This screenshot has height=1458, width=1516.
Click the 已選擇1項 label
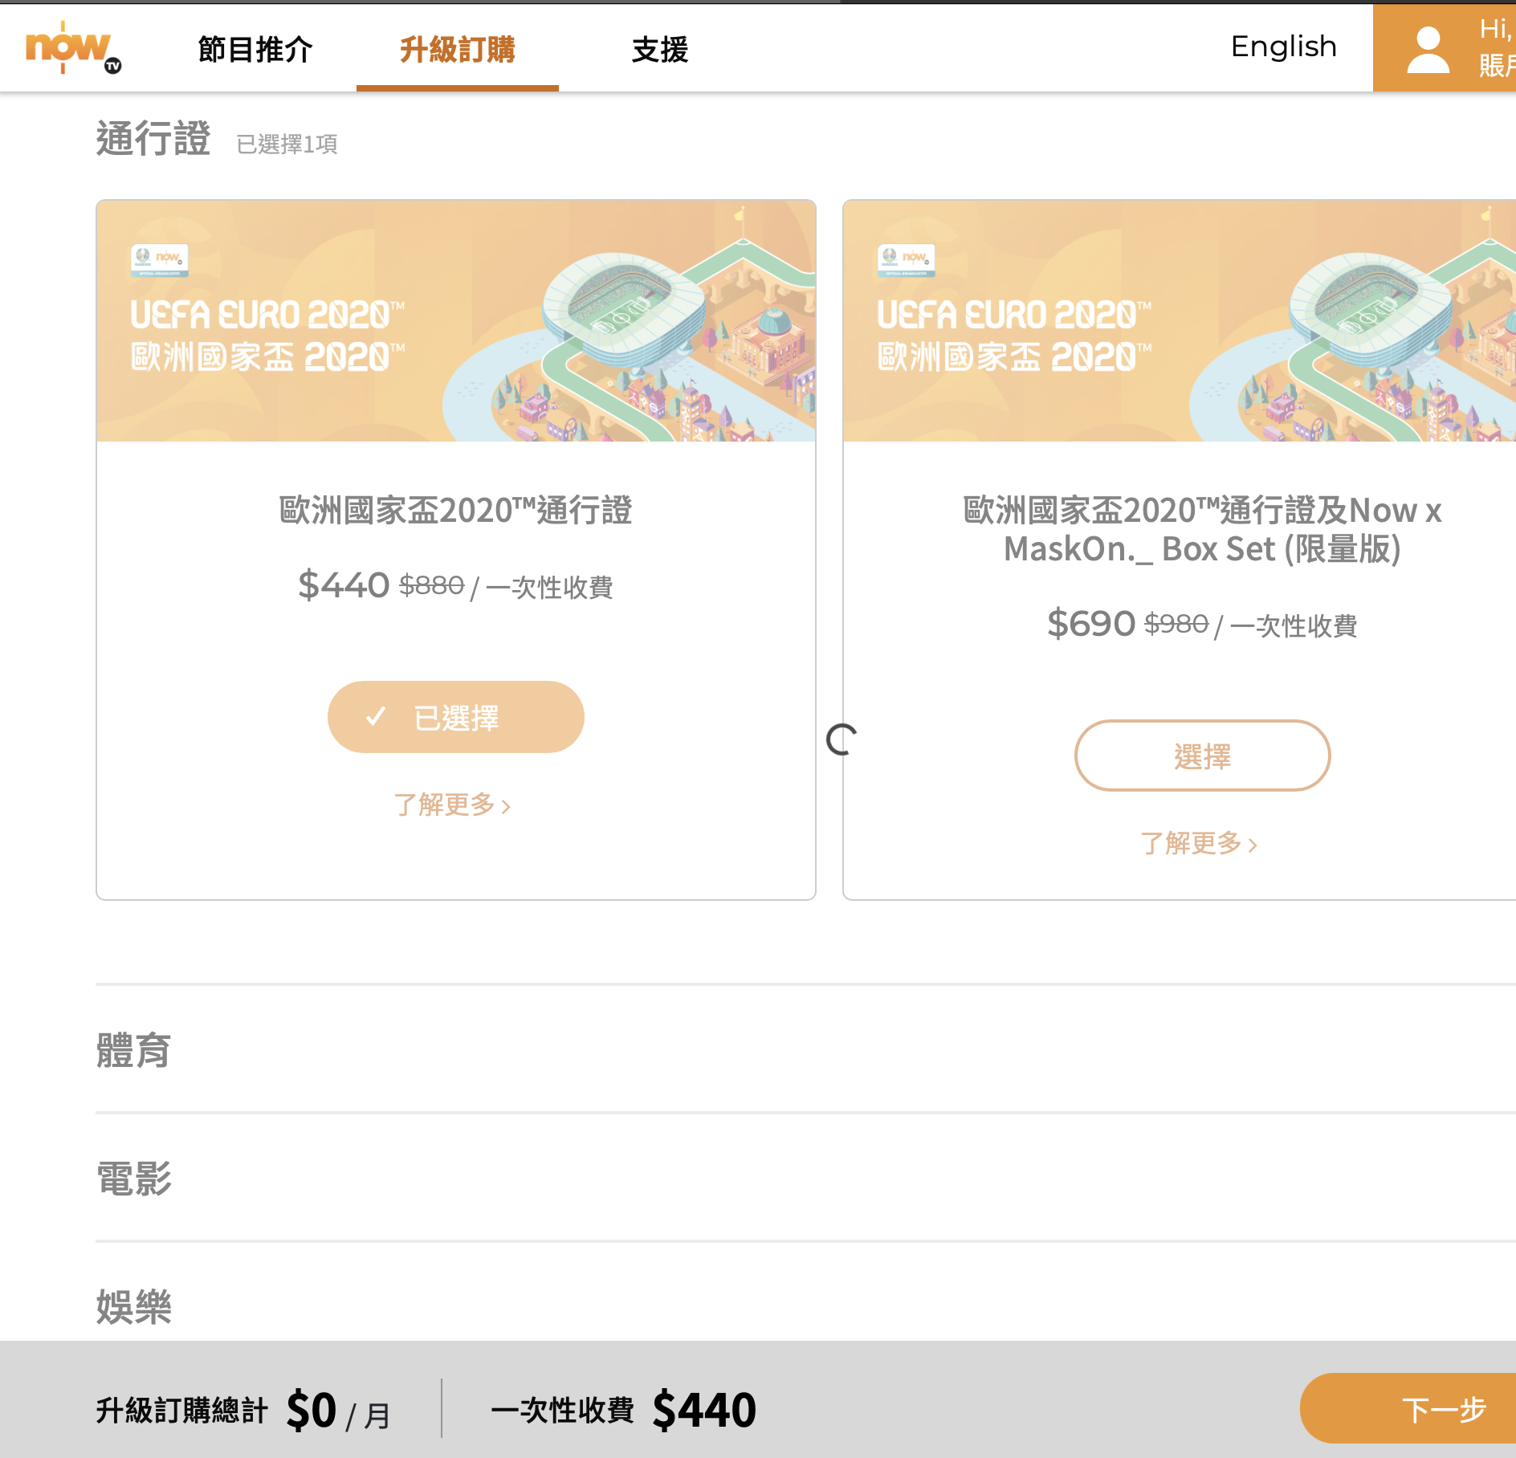pyautogui.click(x=287, y=144)
